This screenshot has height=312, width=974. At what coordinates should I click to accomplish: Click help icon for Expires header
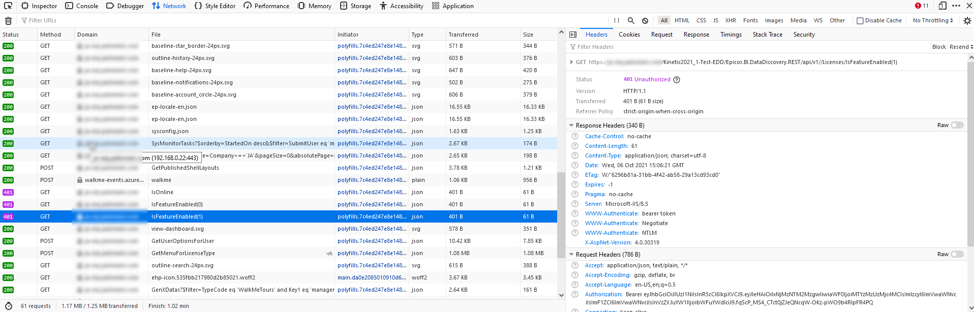coord(575,184)
